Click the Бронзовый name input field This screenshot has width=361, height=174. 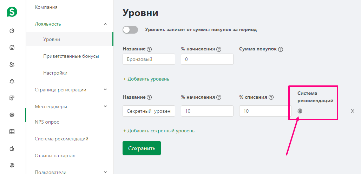pyautogui.click(x=149, y=59)
